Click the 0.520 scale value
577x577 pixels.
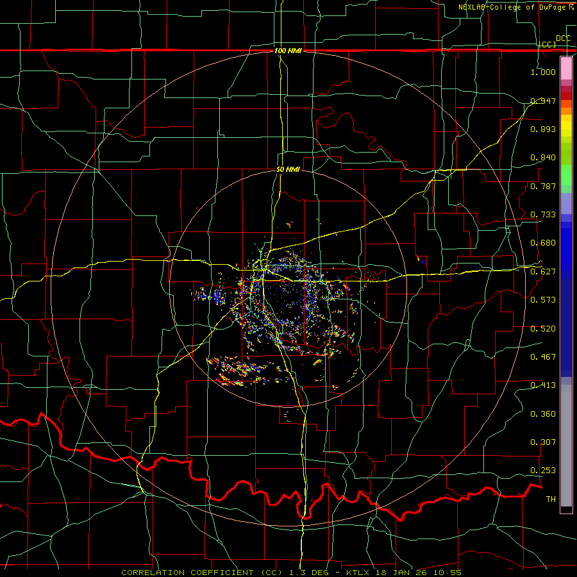[x=543, y=328]
